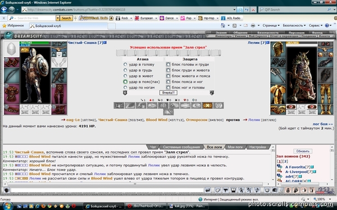
Task: Select defense 'блок головы и груди'
Action: [x=168, y=64]
